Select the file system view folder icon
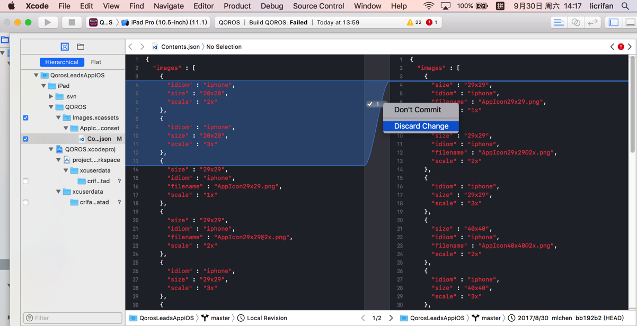 (81, 47)
